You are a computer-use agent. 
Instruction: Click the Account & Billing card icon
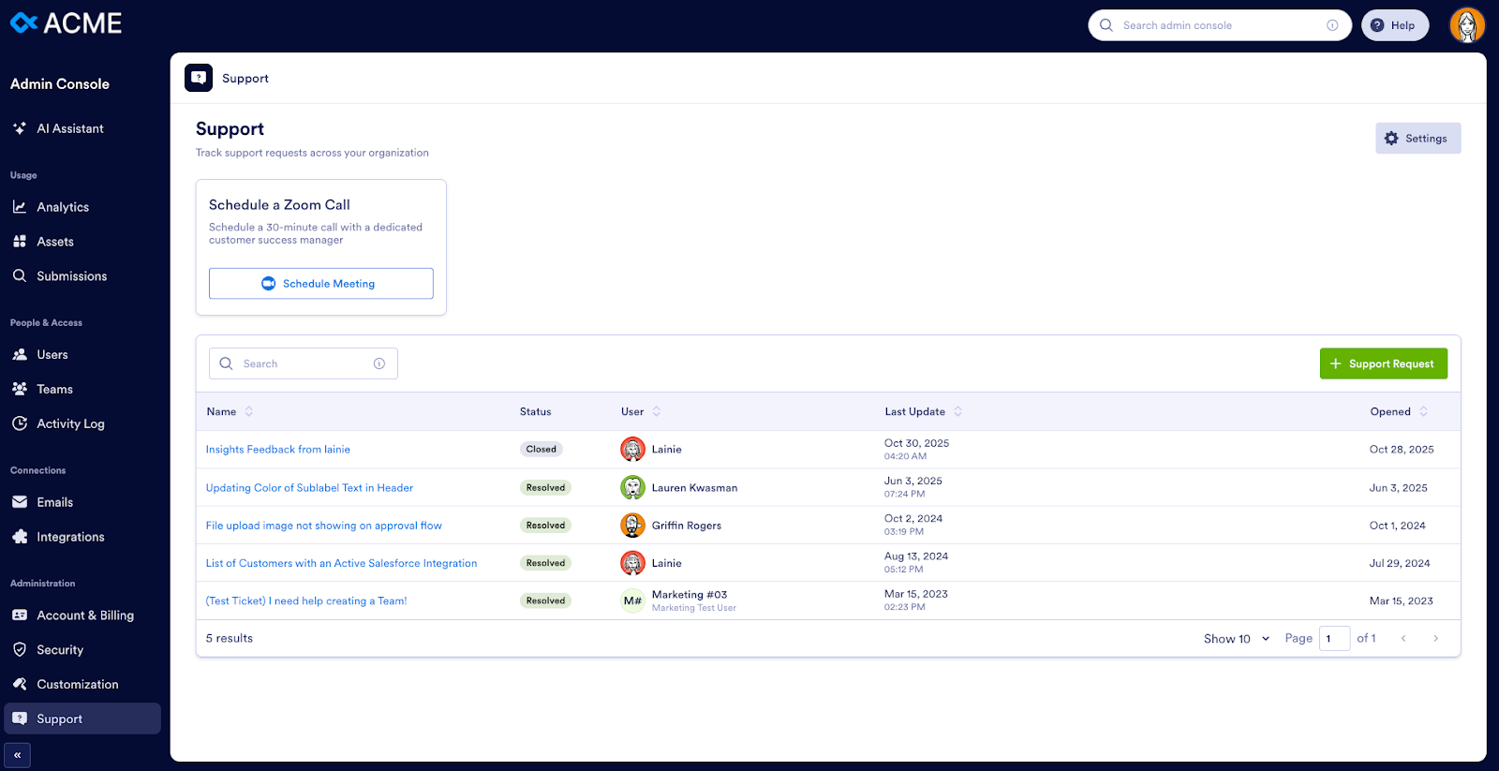pos(20,615)
